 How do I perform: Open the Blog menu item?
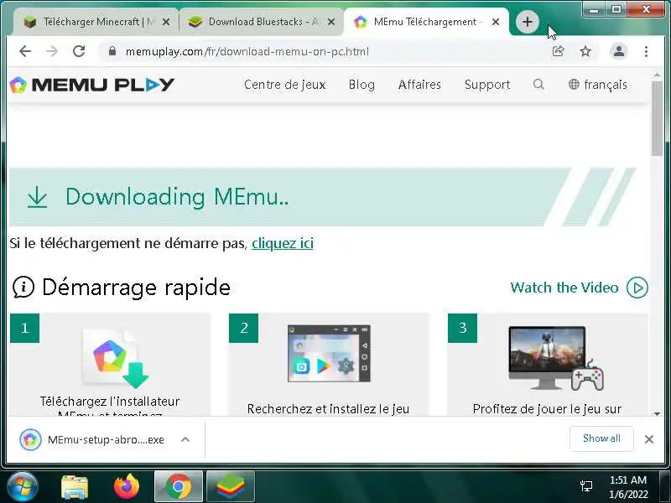(x=362, y=85)
